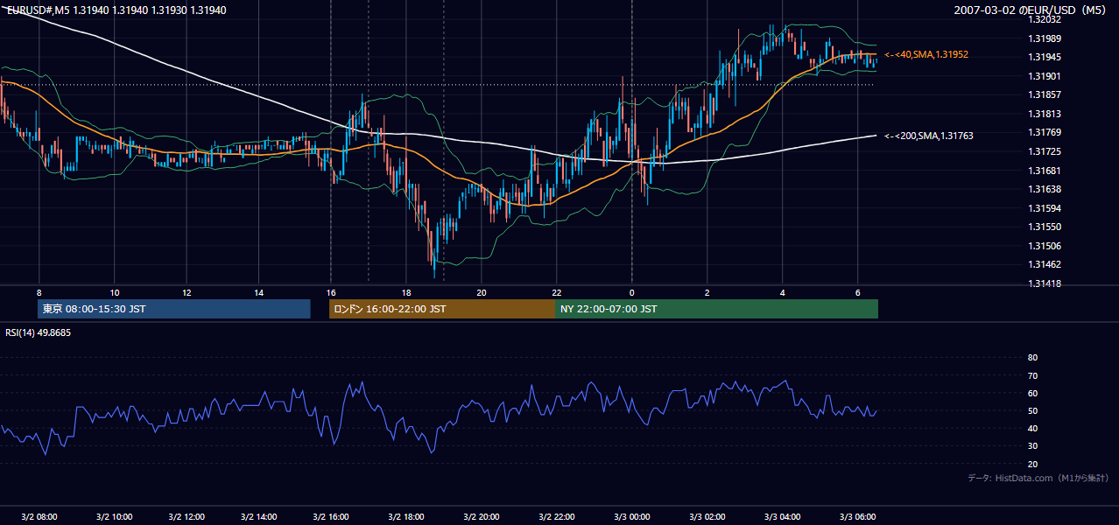Click the 3/2 10:00 time label
This screenshot has width=1119, height=525.
(114, 516)
